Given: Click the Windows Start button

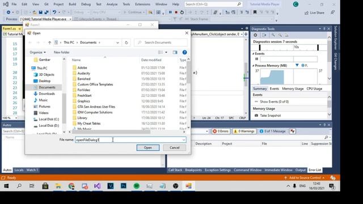Looking at the screenshot, I should pyautogui.click(x=6, y=186).
